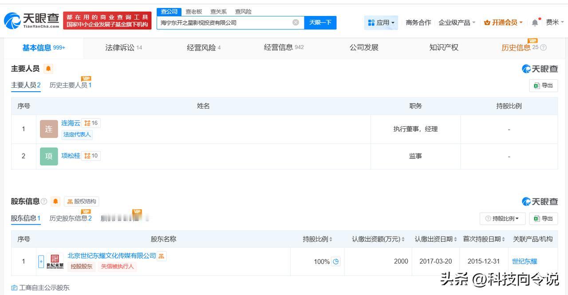Click the pie chart icon next to 100%
Image resolution: width=568 pixels, height=295 pixels.
click(336, 261)
